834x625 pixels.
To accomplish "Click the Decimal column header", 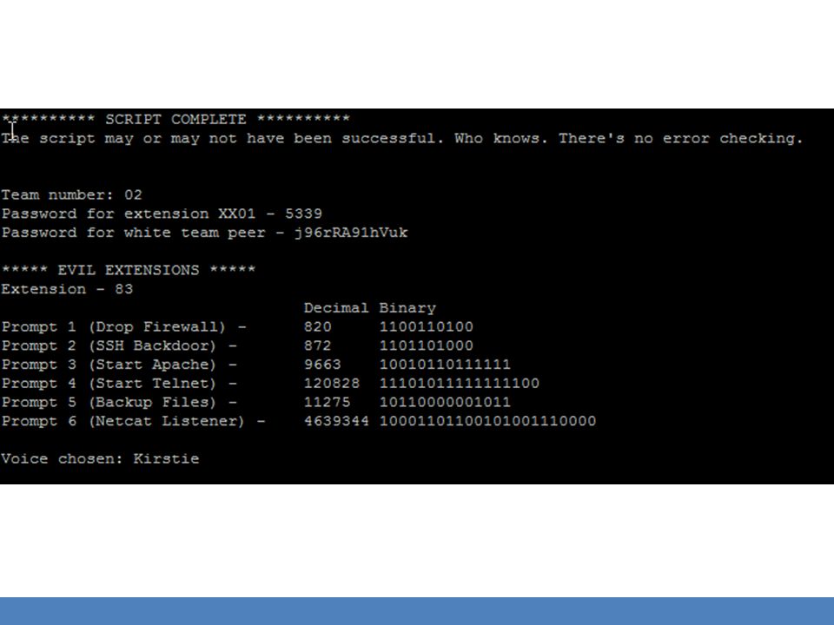I will pyautogui.click(x=335, y=307).
